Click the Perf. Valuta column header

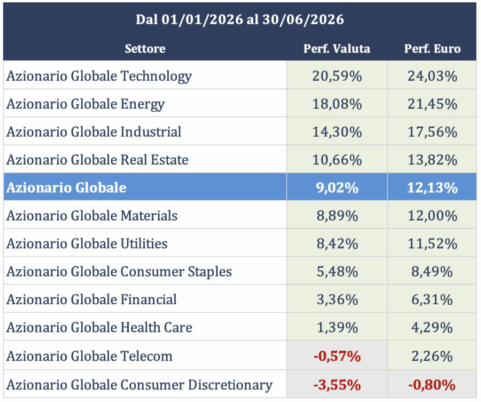336,48
